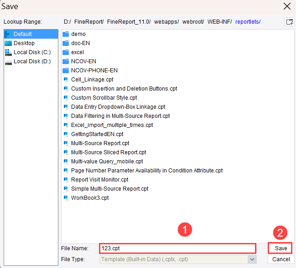This screenshot has height=268, width=296.
Task: Click the Local Disk (C:) drive icon
Action: [8, 52]
